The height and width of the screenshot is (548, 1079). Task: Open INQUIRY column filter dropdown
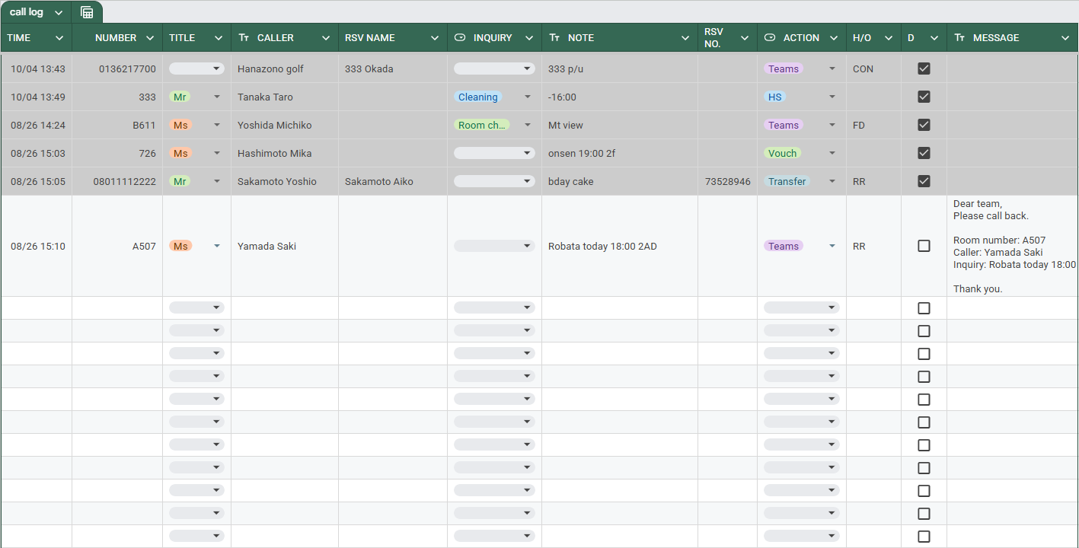[x=529, y=38]
